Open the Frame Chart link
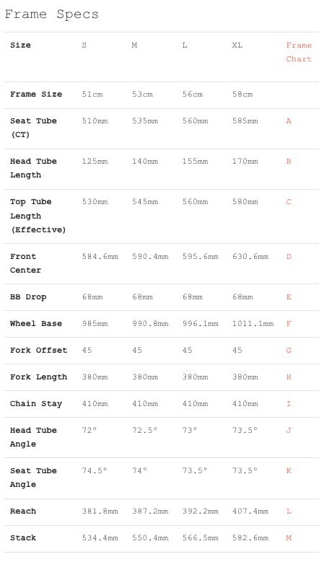 (299, 52)
